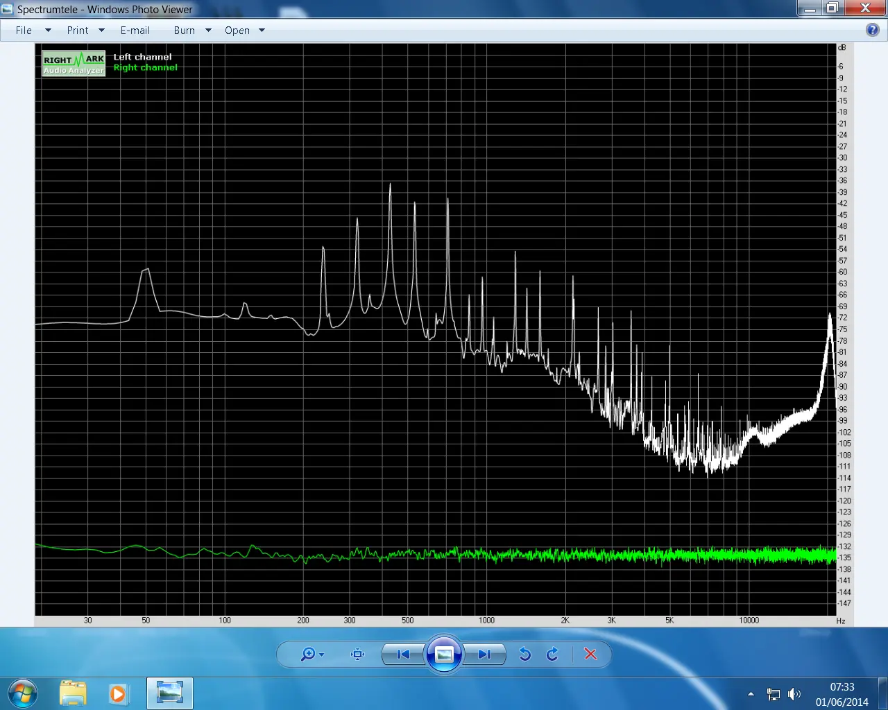The image size is (888, 710).
Task: Open the Burn menu
Action: pyautogui.click(x=184, y=31)
